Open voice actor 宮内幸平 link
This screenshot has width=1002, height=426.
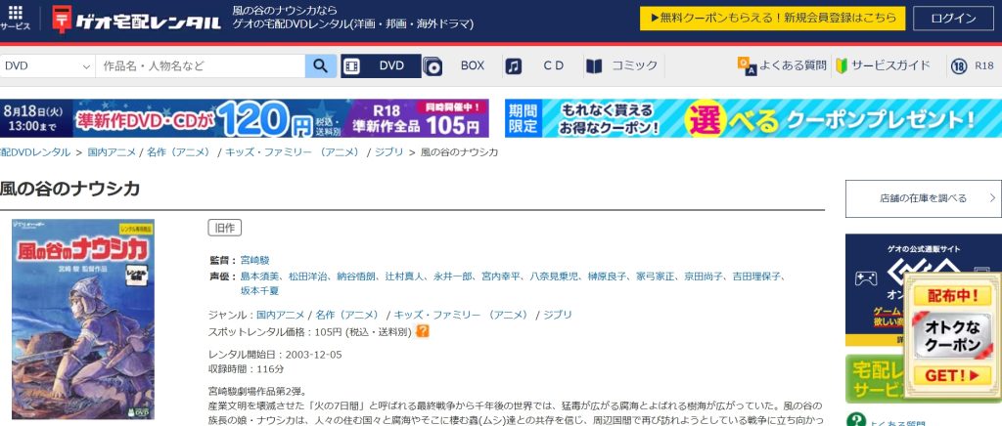pos(501,277)
